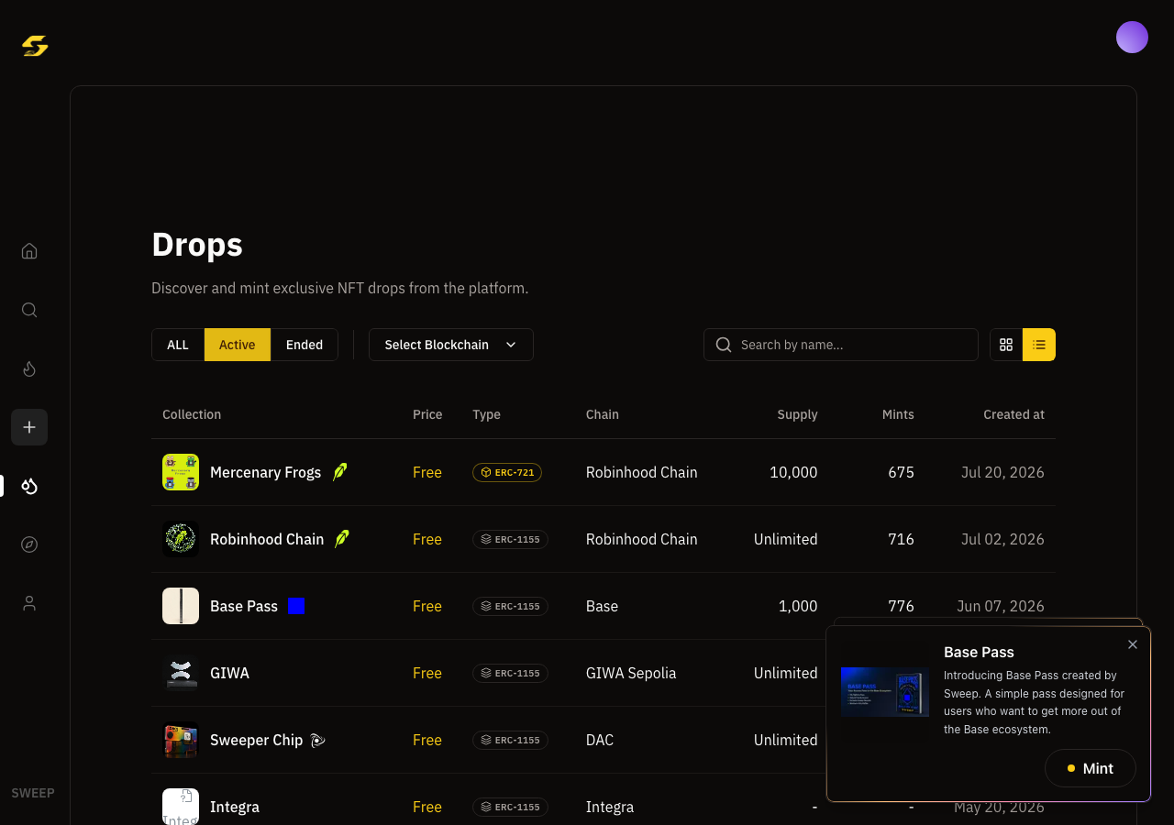Open the Home page from the sidebar
This screenshot has height=825, width=1174.
(x=29, y=251)
